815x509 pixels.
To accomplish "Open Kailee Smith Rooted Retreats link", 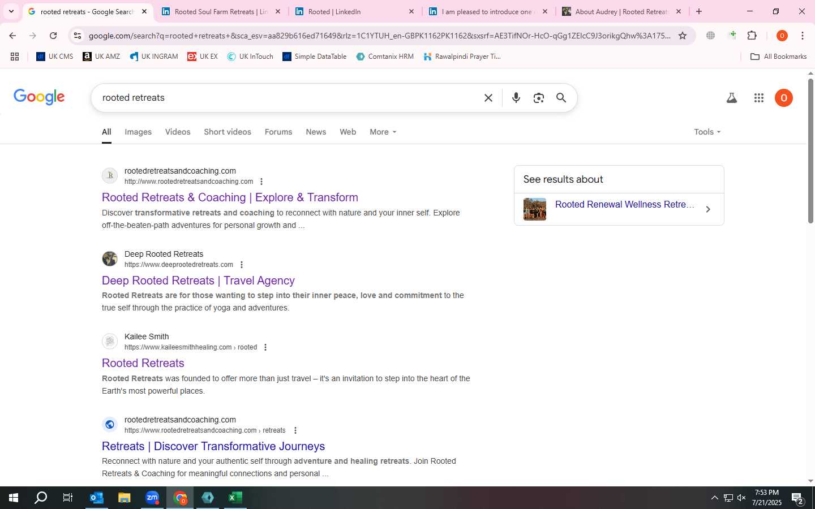I will (x=143, y=363).
